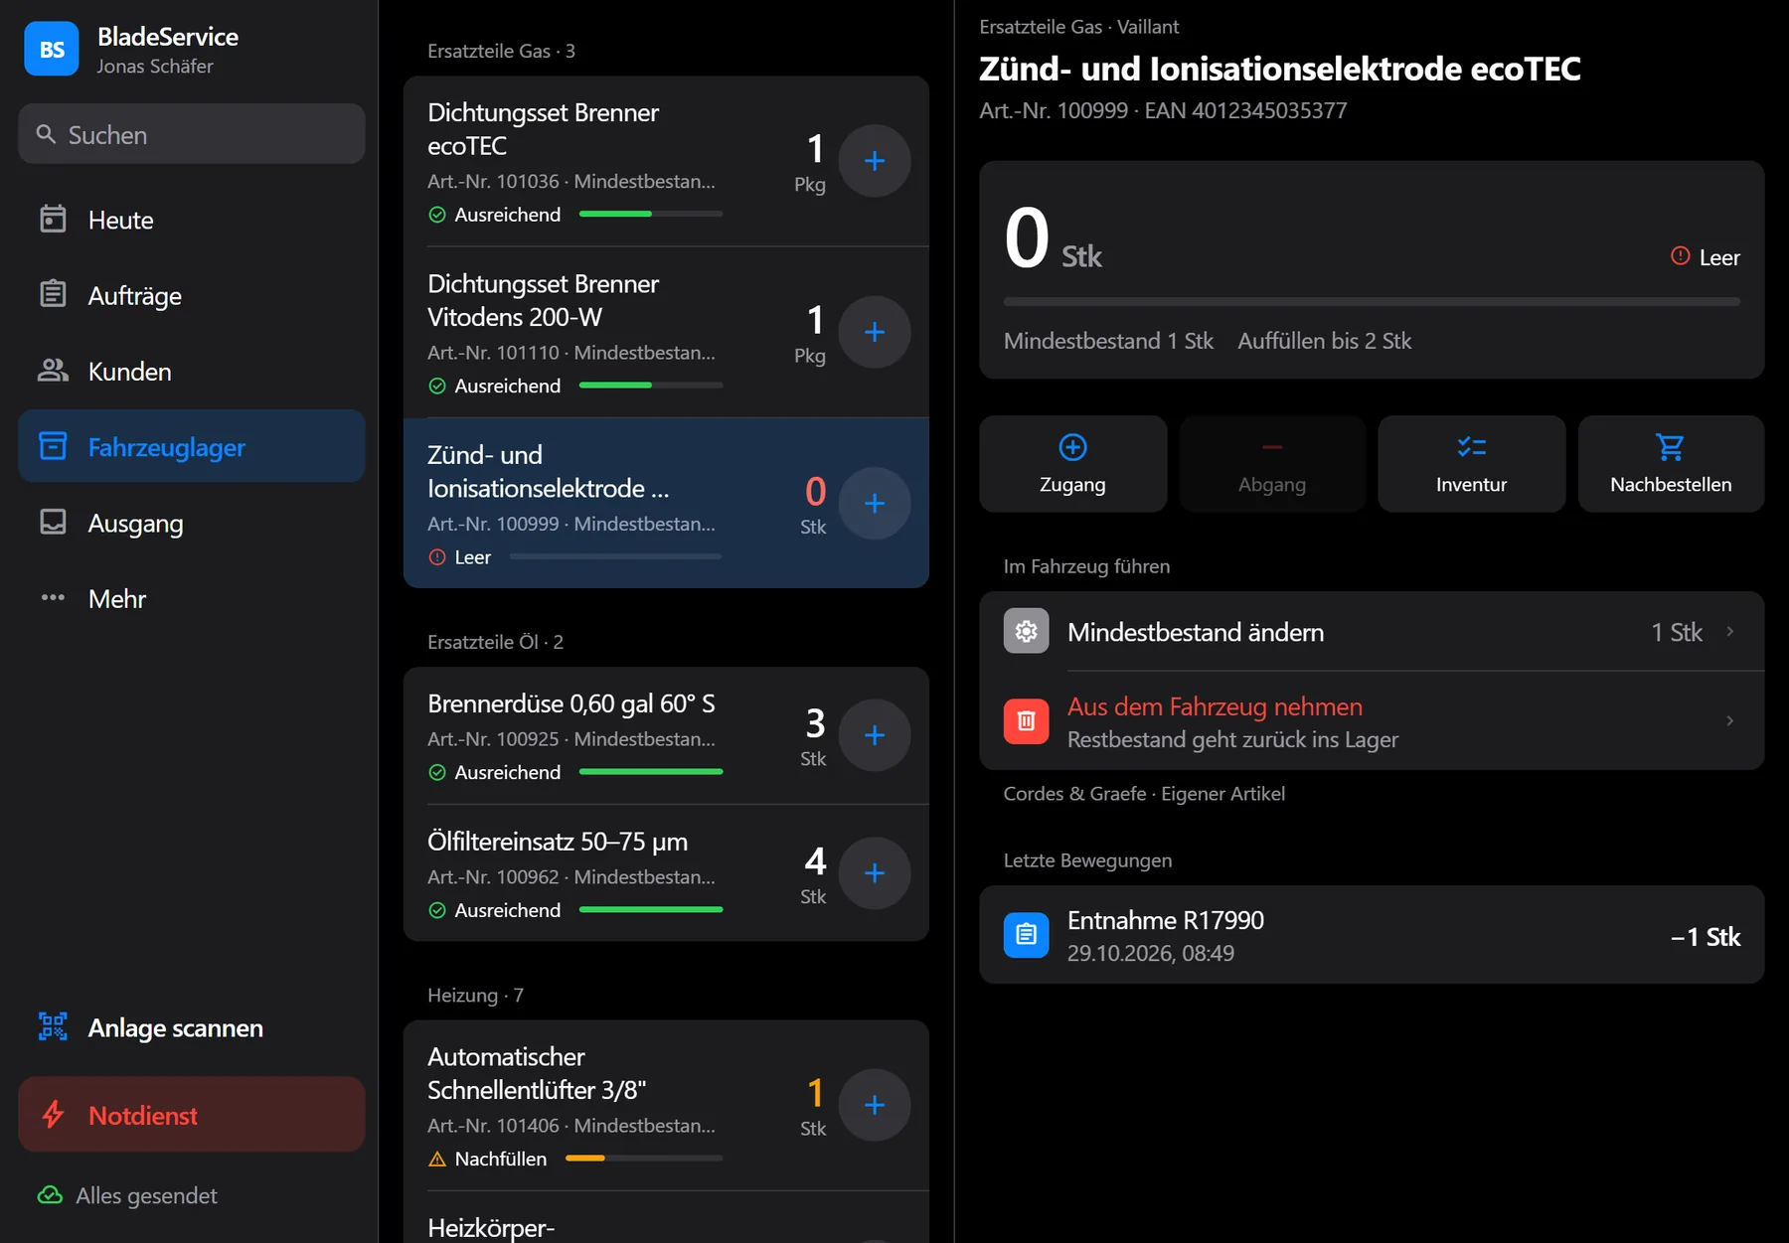Expand Aus dem Fahrzeug nehmen chevron
Screen dimensions: 1789x1243
coord(1730,720)
